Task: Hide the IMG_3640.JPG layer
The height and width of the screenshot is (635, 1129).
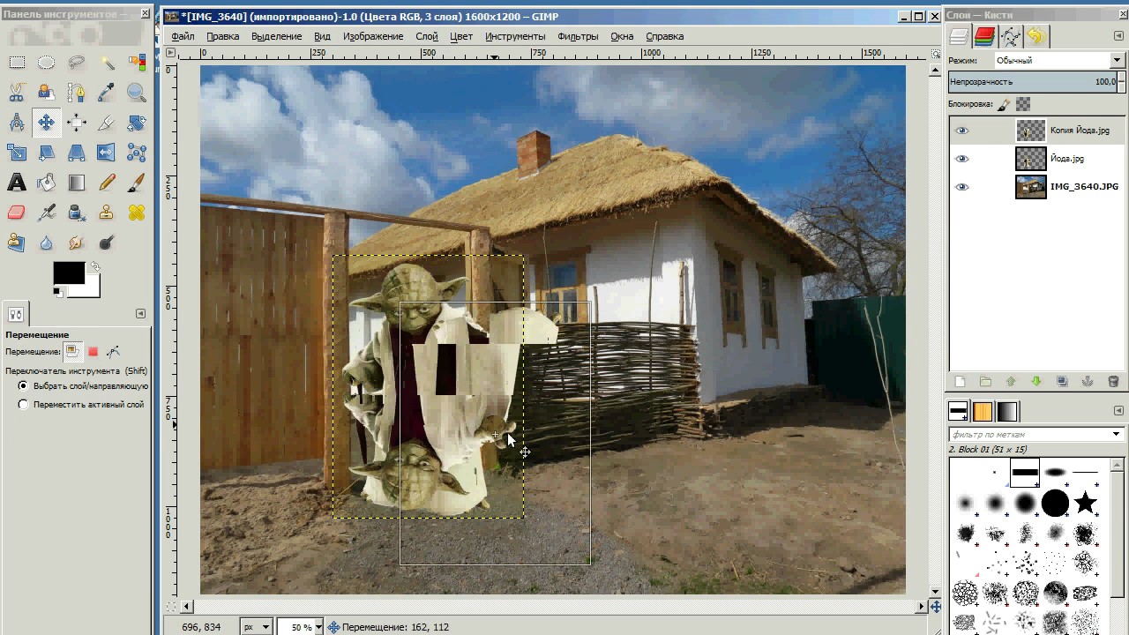Action: pyautogui.click(x=962, y=187)
